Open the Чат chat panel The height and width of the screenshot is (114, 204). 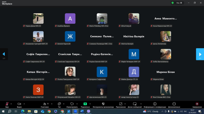(x=59, y=104)
